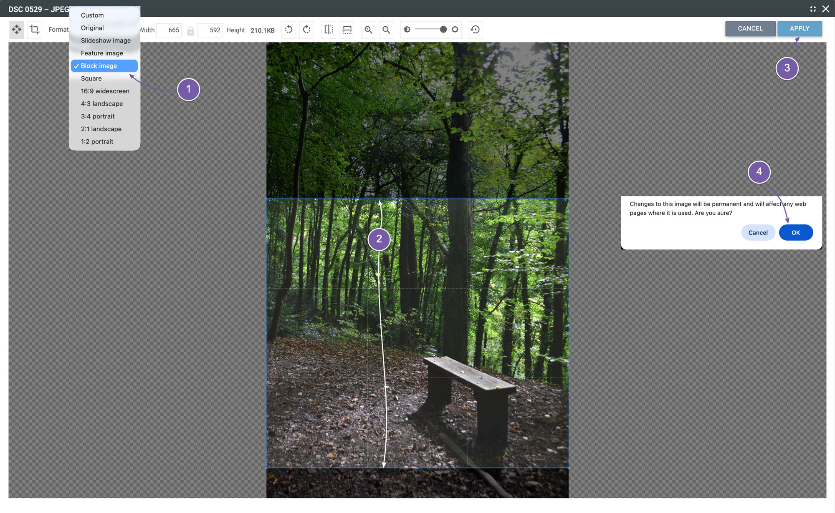Reset image changes with restore icon

point(475,30)
